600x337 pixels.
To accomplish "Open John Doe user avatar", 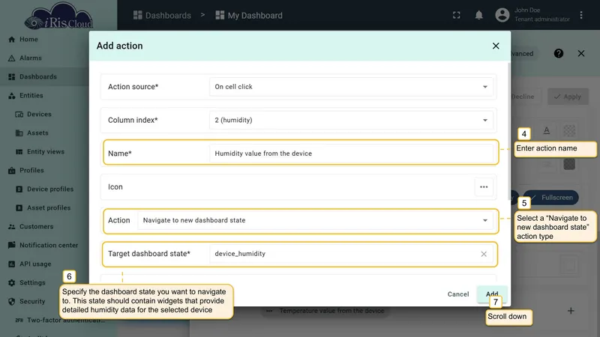I will point(502,15).
